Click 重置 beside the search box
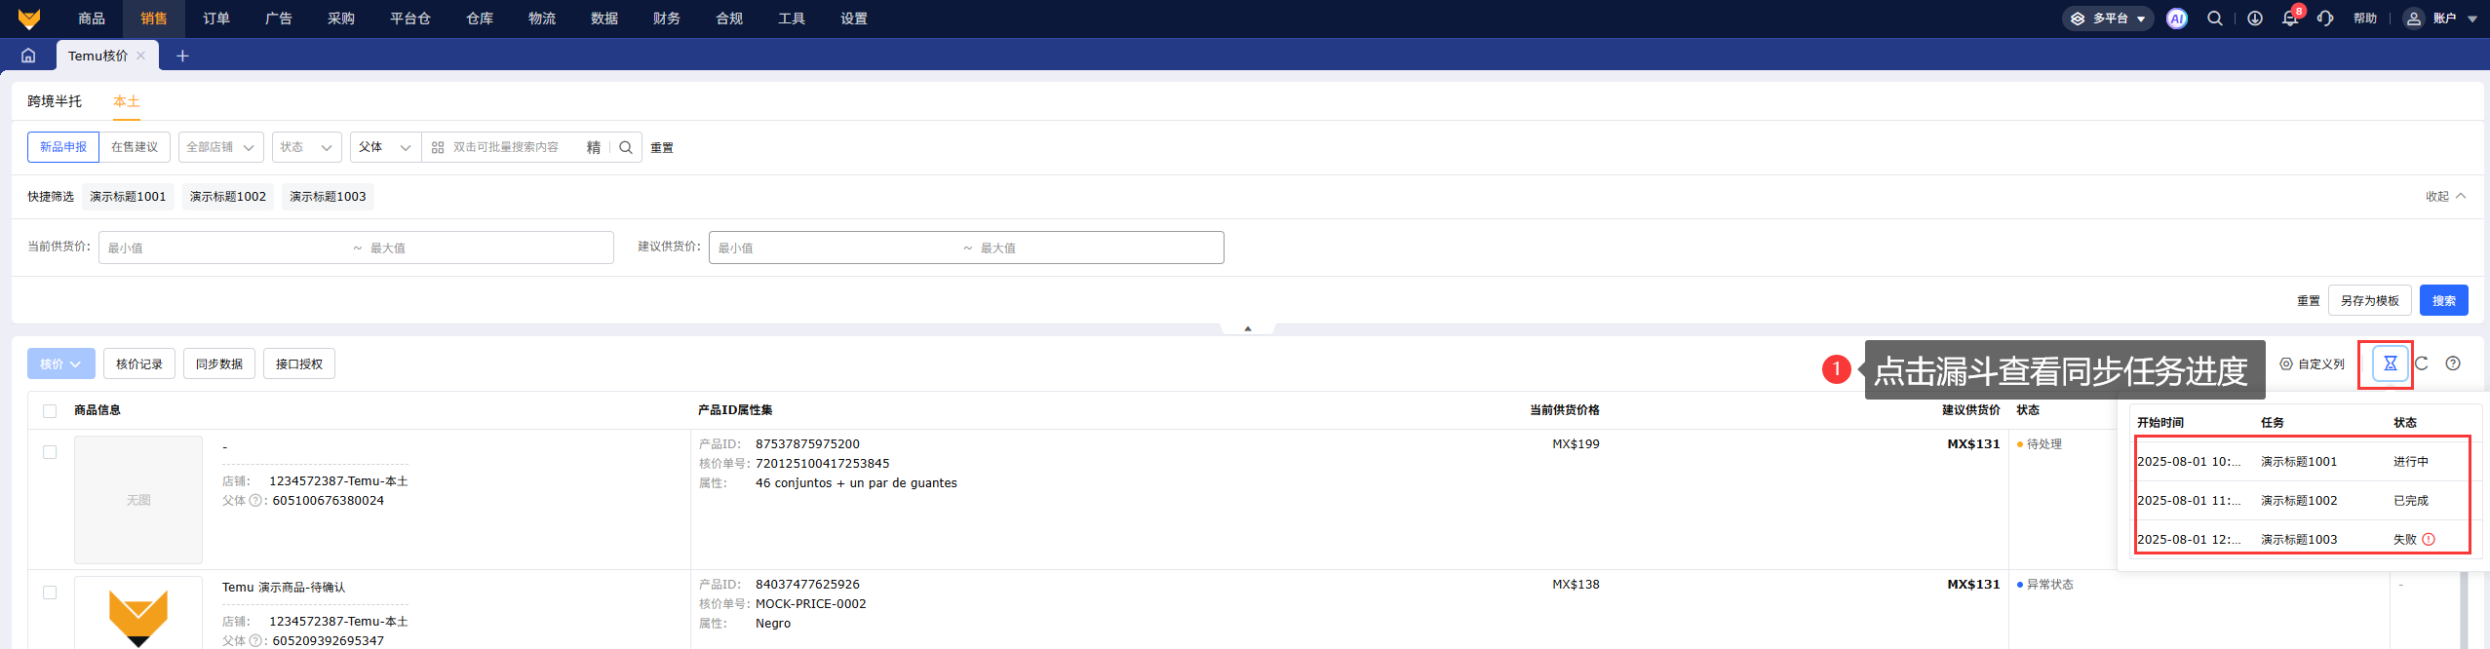2490x649 pixels. [662, 148]
